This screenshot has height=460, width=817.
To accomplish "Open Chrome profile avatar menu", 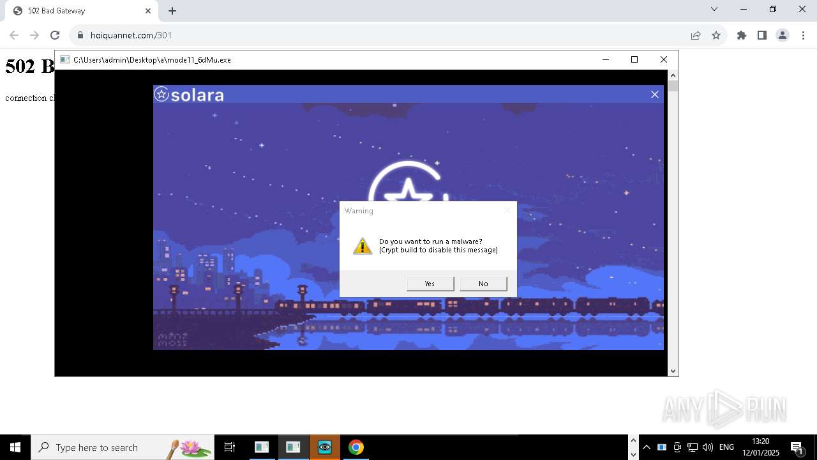I will point(783,35).
